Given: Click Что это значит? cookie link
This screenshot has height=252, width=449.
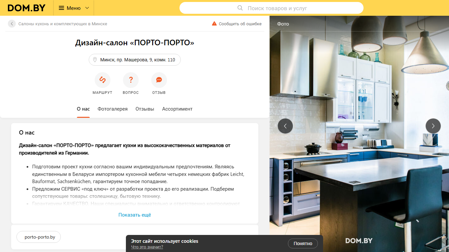Looking at the screenshot, I should tap(147, 247).
